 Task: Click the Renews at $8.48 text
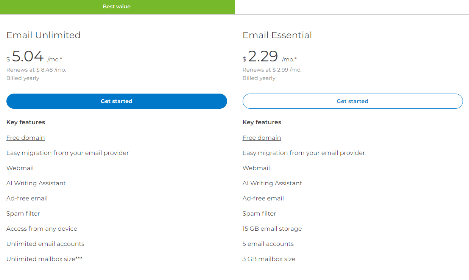point(36,70)
